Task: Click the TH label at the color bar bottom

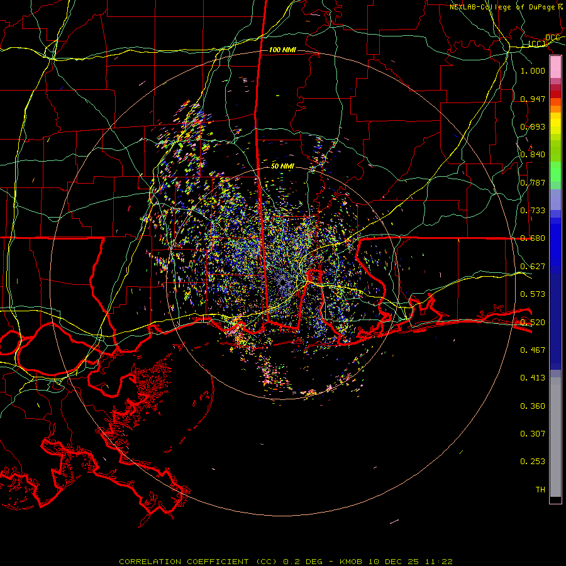Action: 540,490
